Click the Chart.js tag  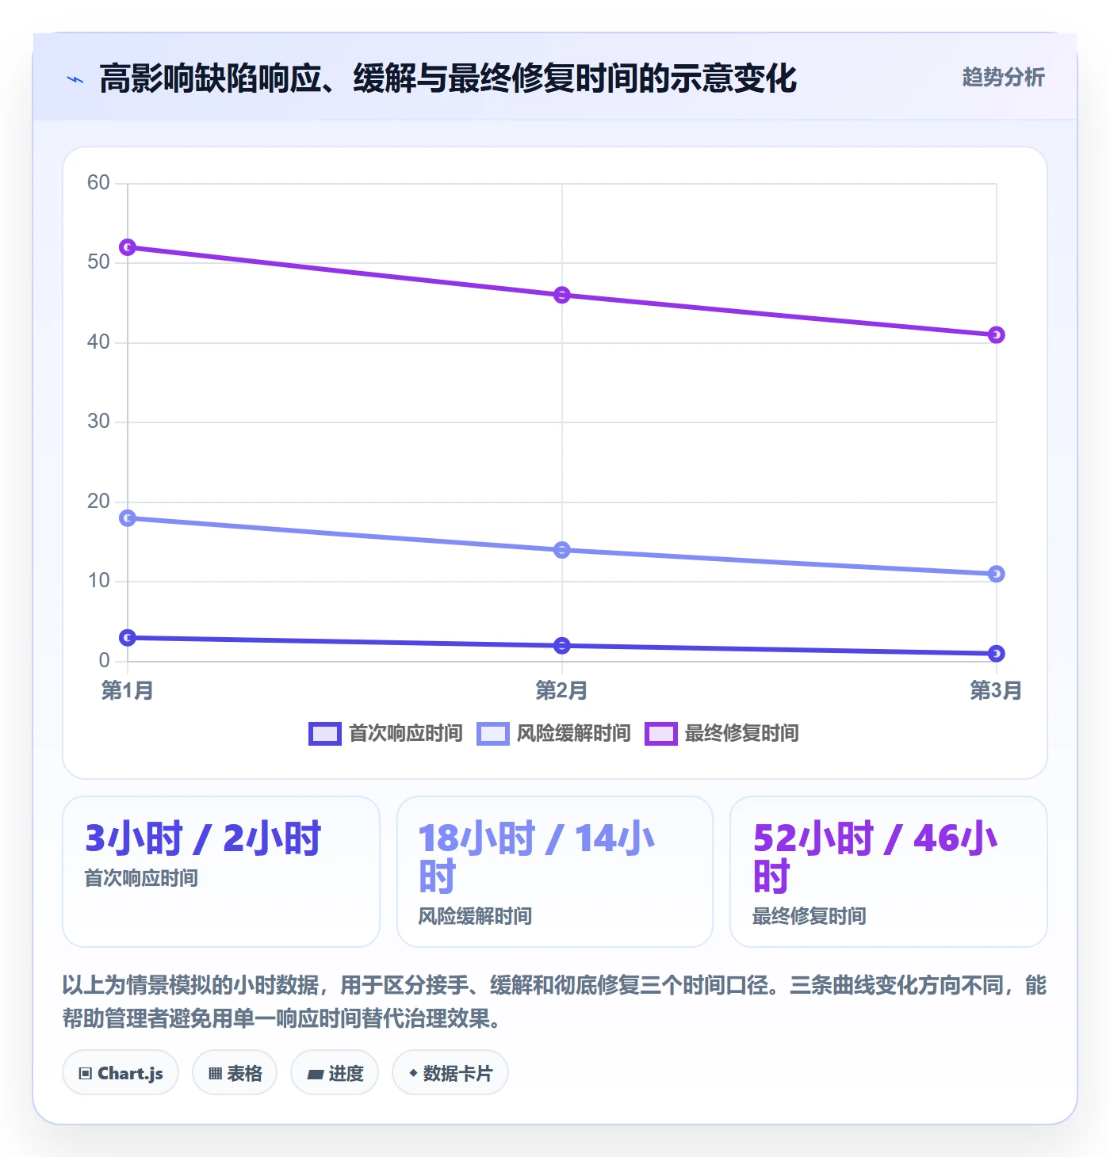pos(121,1073)
